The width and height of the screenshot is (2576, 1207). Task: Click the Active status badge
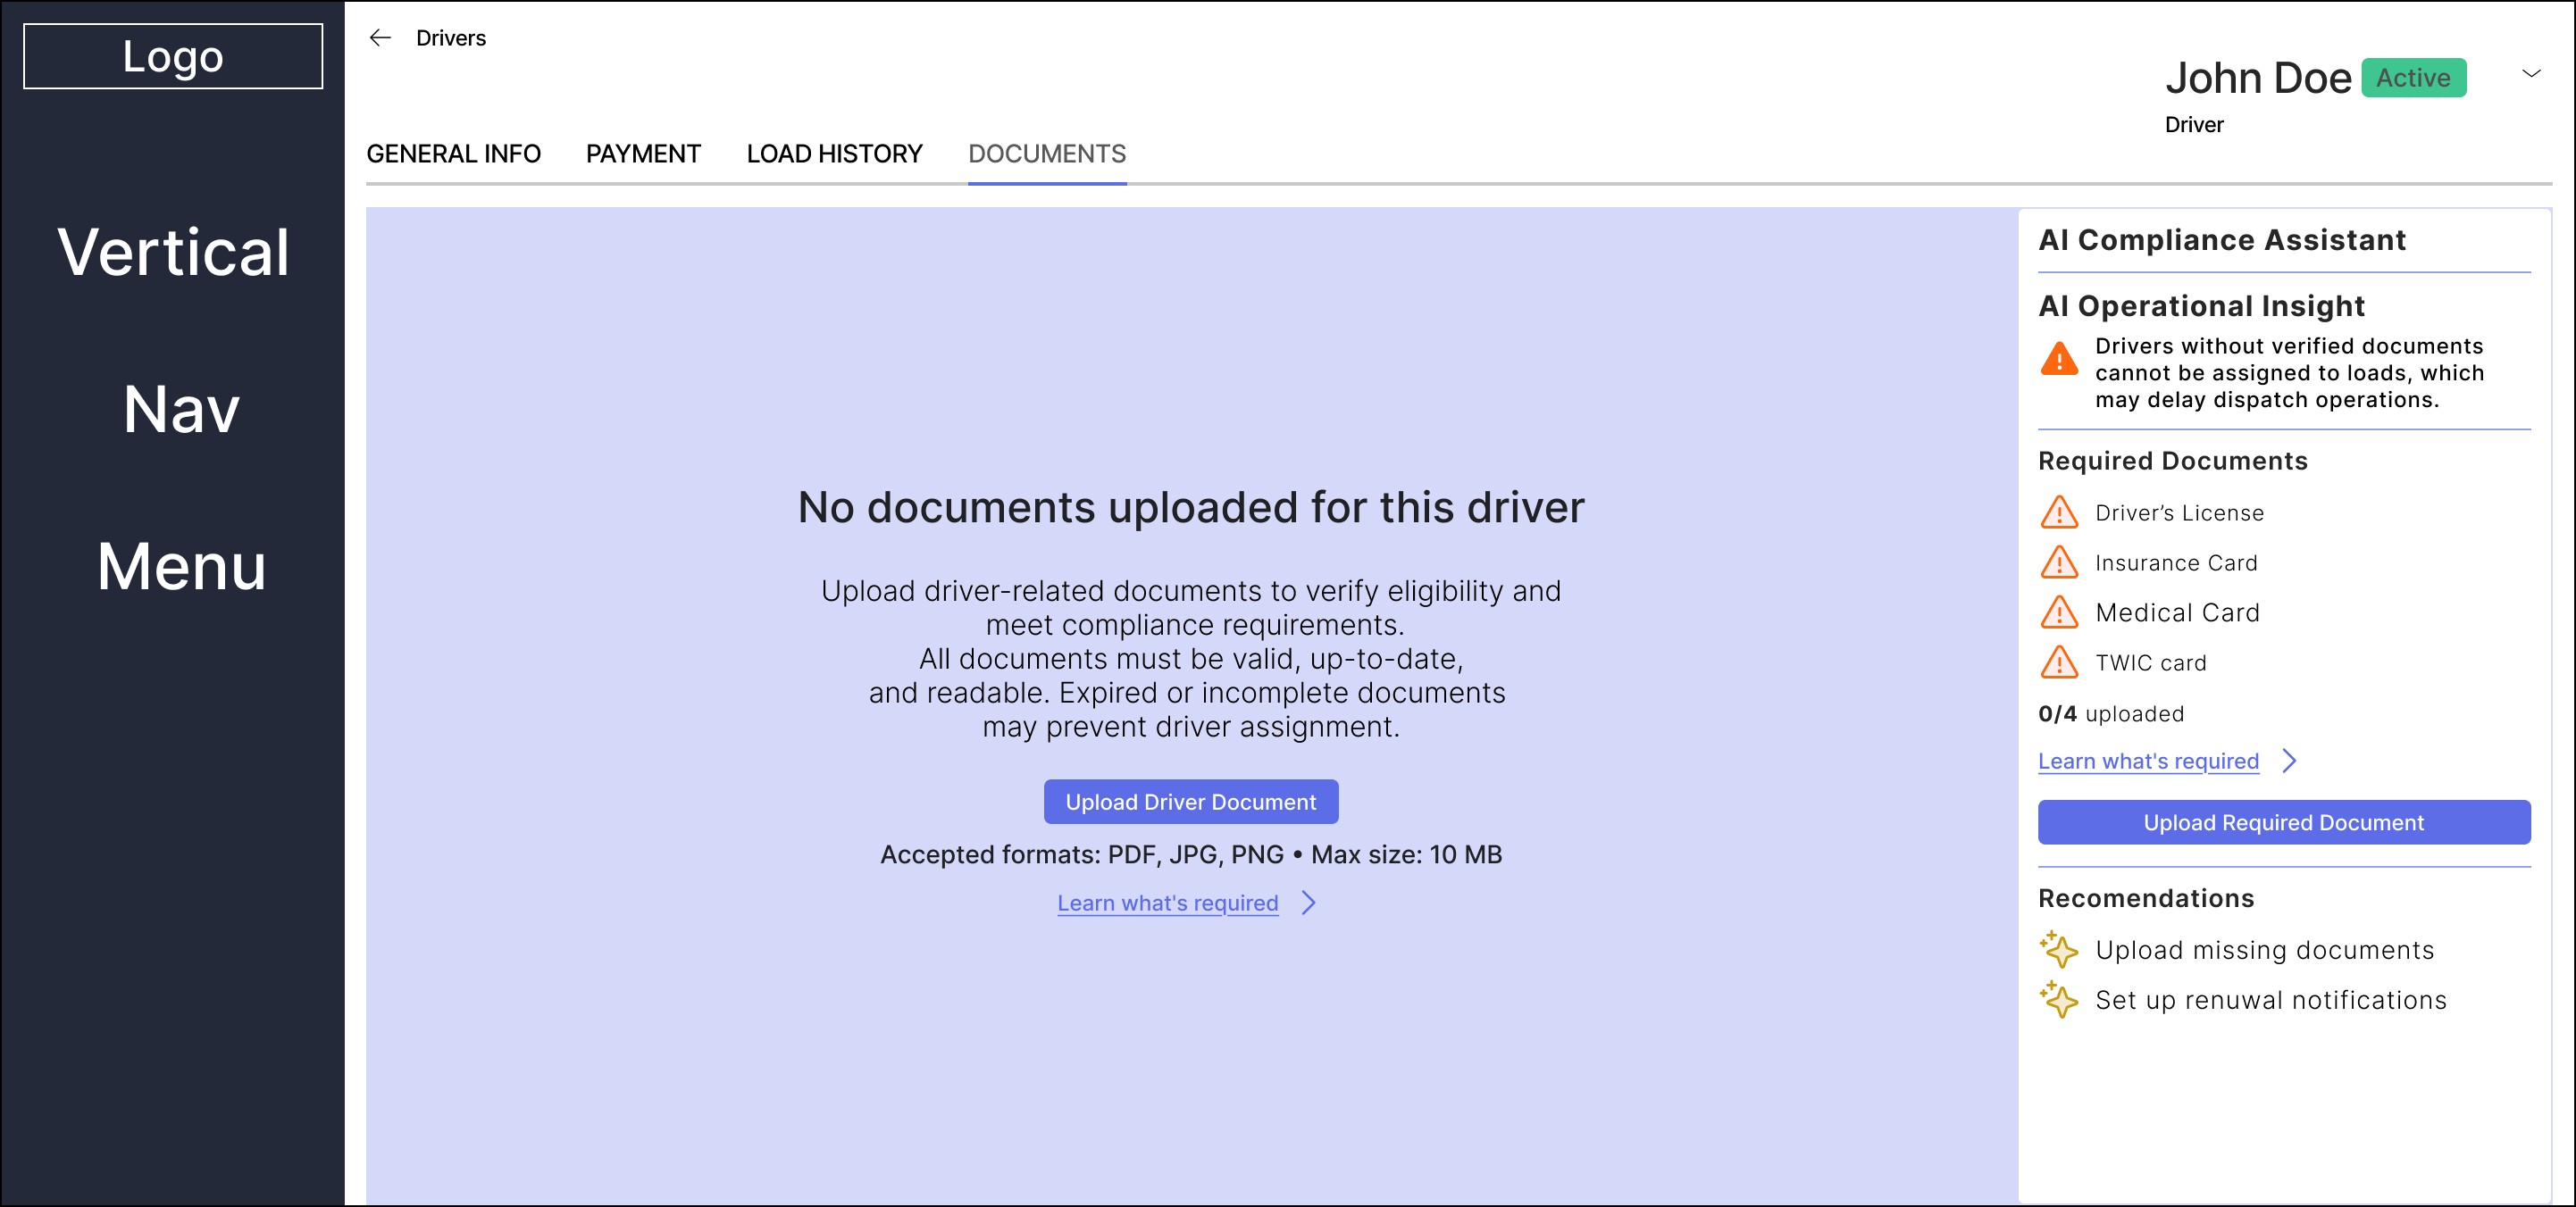point(2413,78)
